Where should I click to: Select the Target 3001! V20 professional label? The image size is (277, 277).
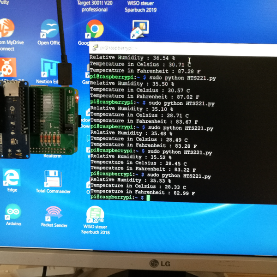pyautogui.click(x=95, y=6)
